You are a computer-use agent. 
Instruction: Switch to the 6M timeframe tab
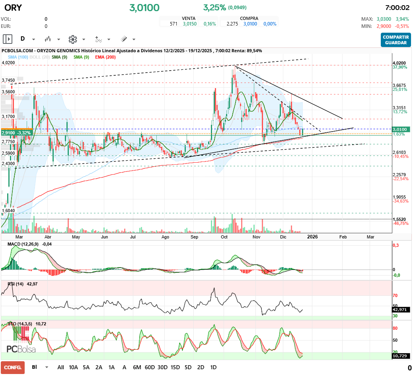pos(137,367)
